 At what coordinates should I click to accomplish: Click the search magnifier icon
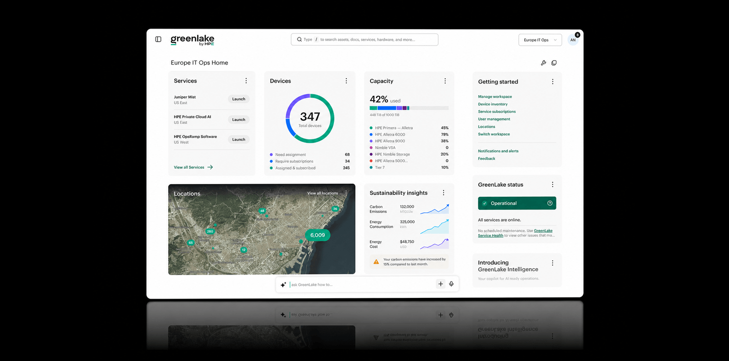click(299, 40)
